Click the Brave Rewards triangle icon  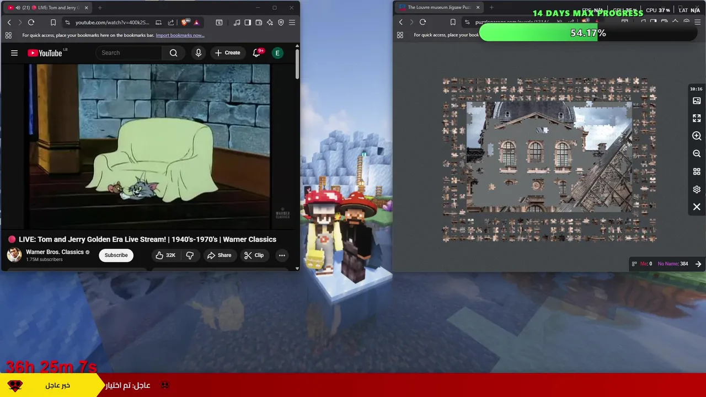pyautogui.click(x=196, y=23)
